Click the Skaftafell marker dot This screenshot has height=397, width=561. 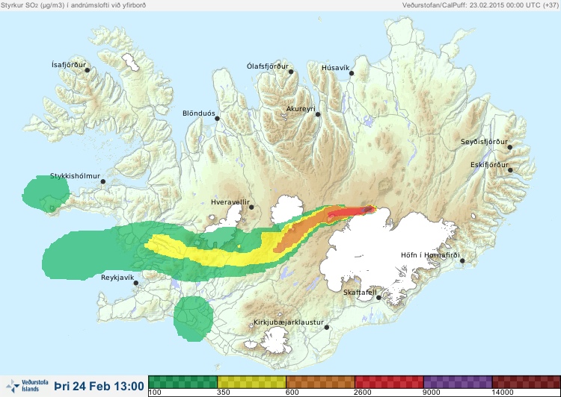378,298
